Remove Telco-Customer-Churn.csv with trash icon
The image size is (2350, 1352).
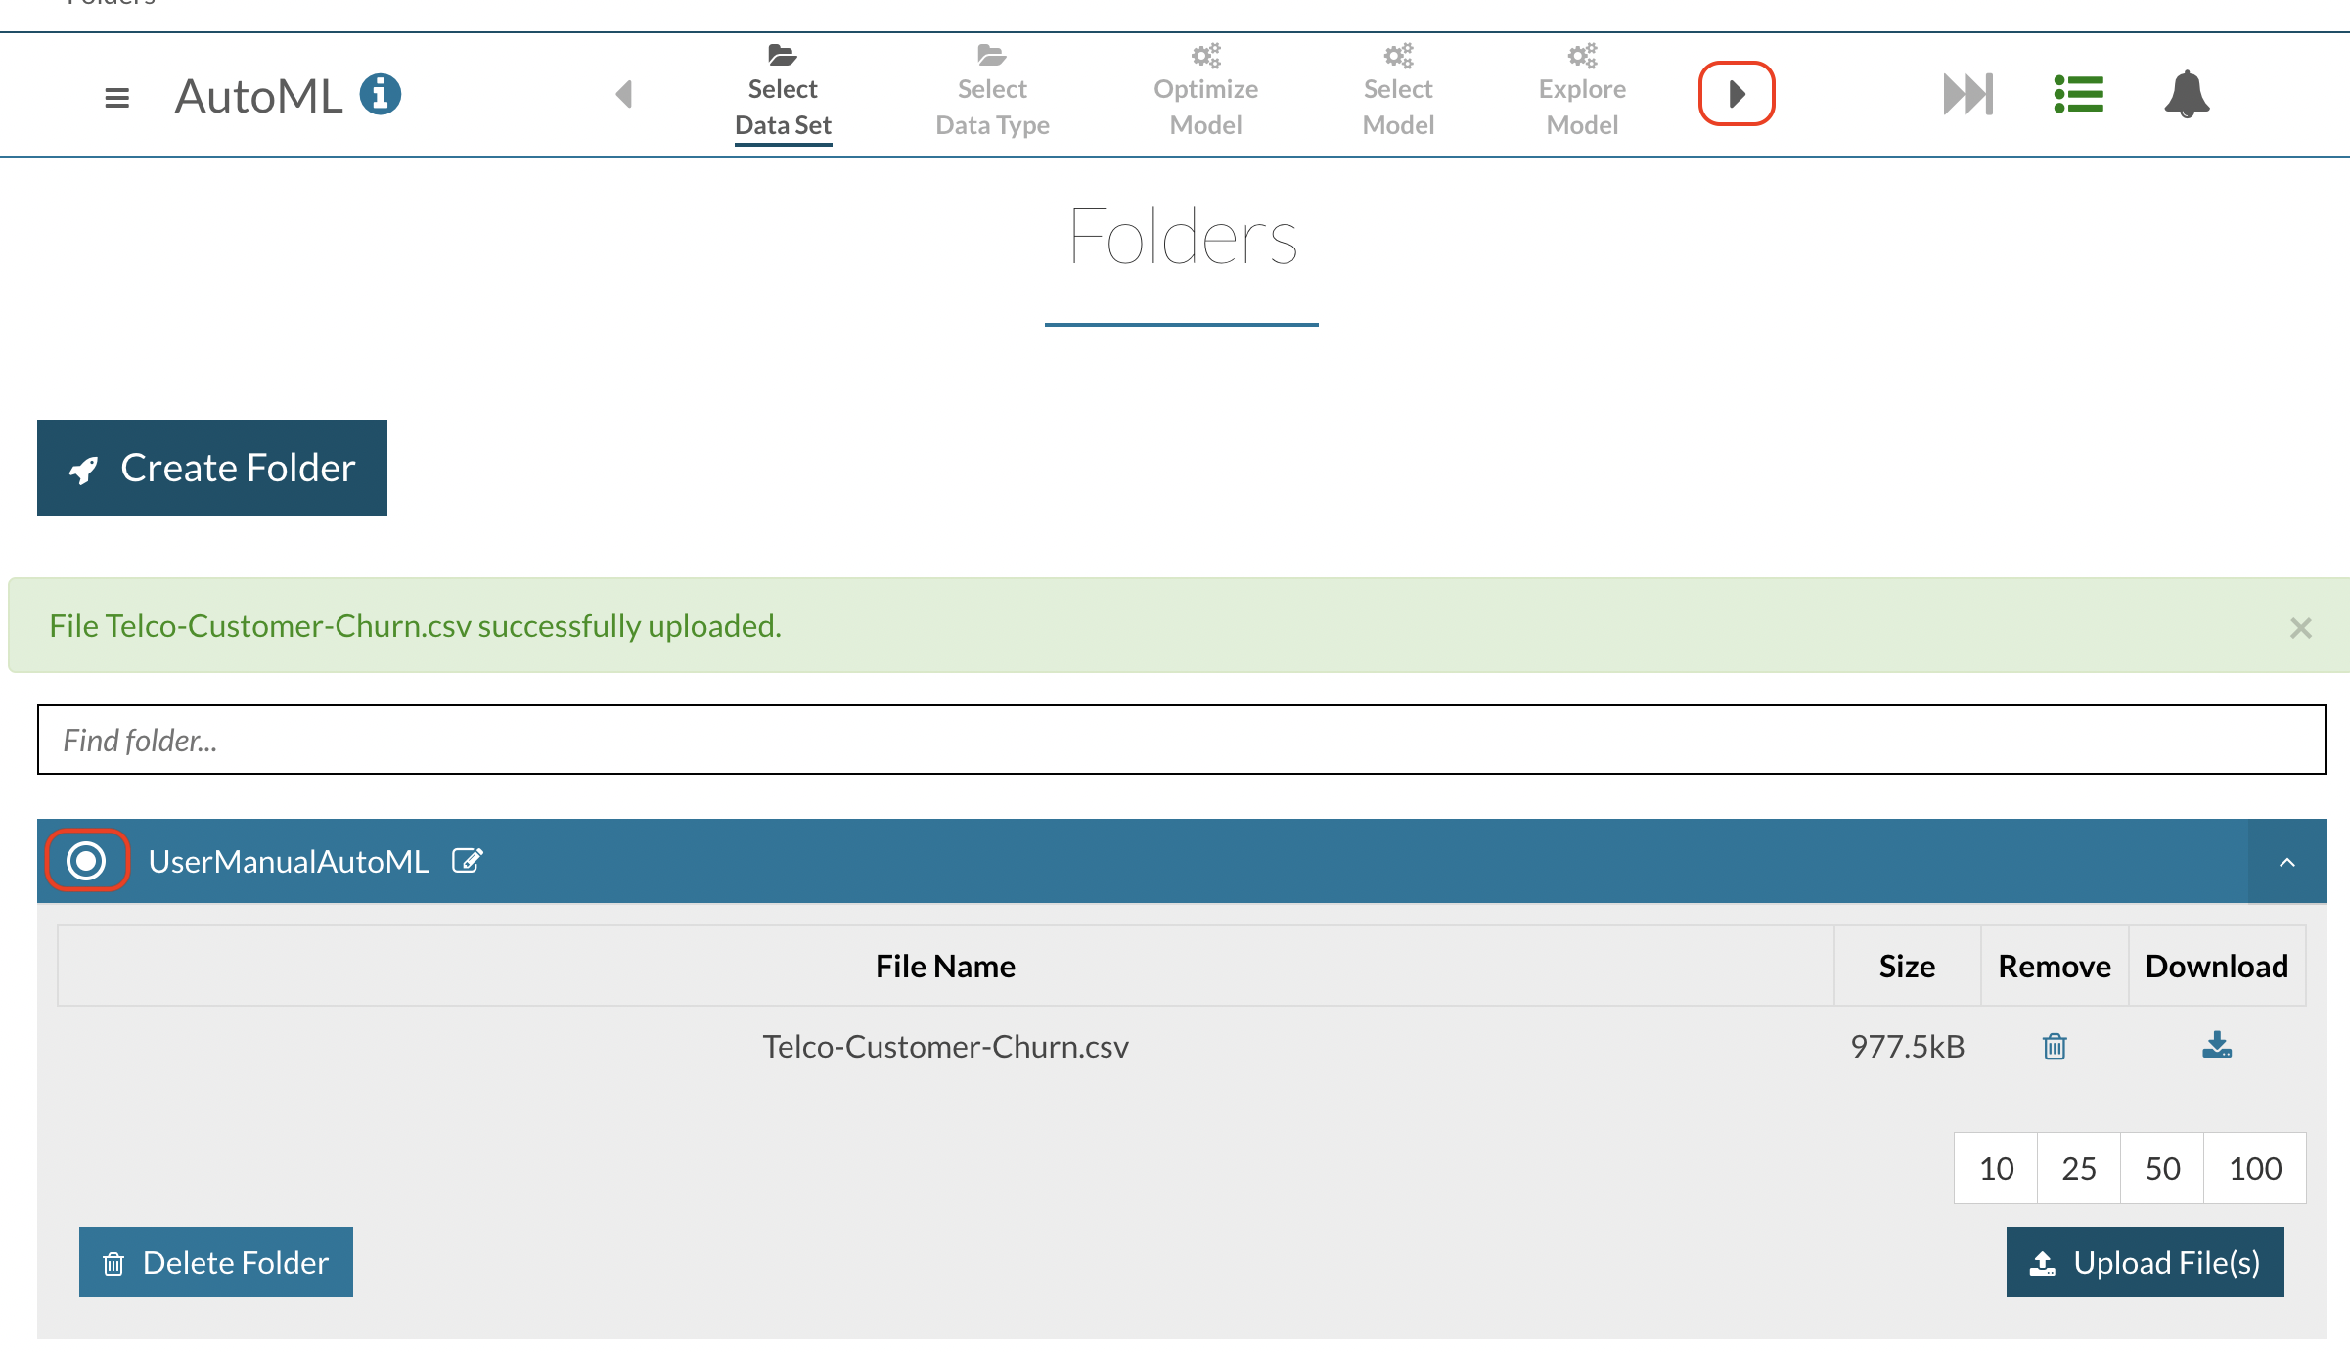click(2055, 1046)
